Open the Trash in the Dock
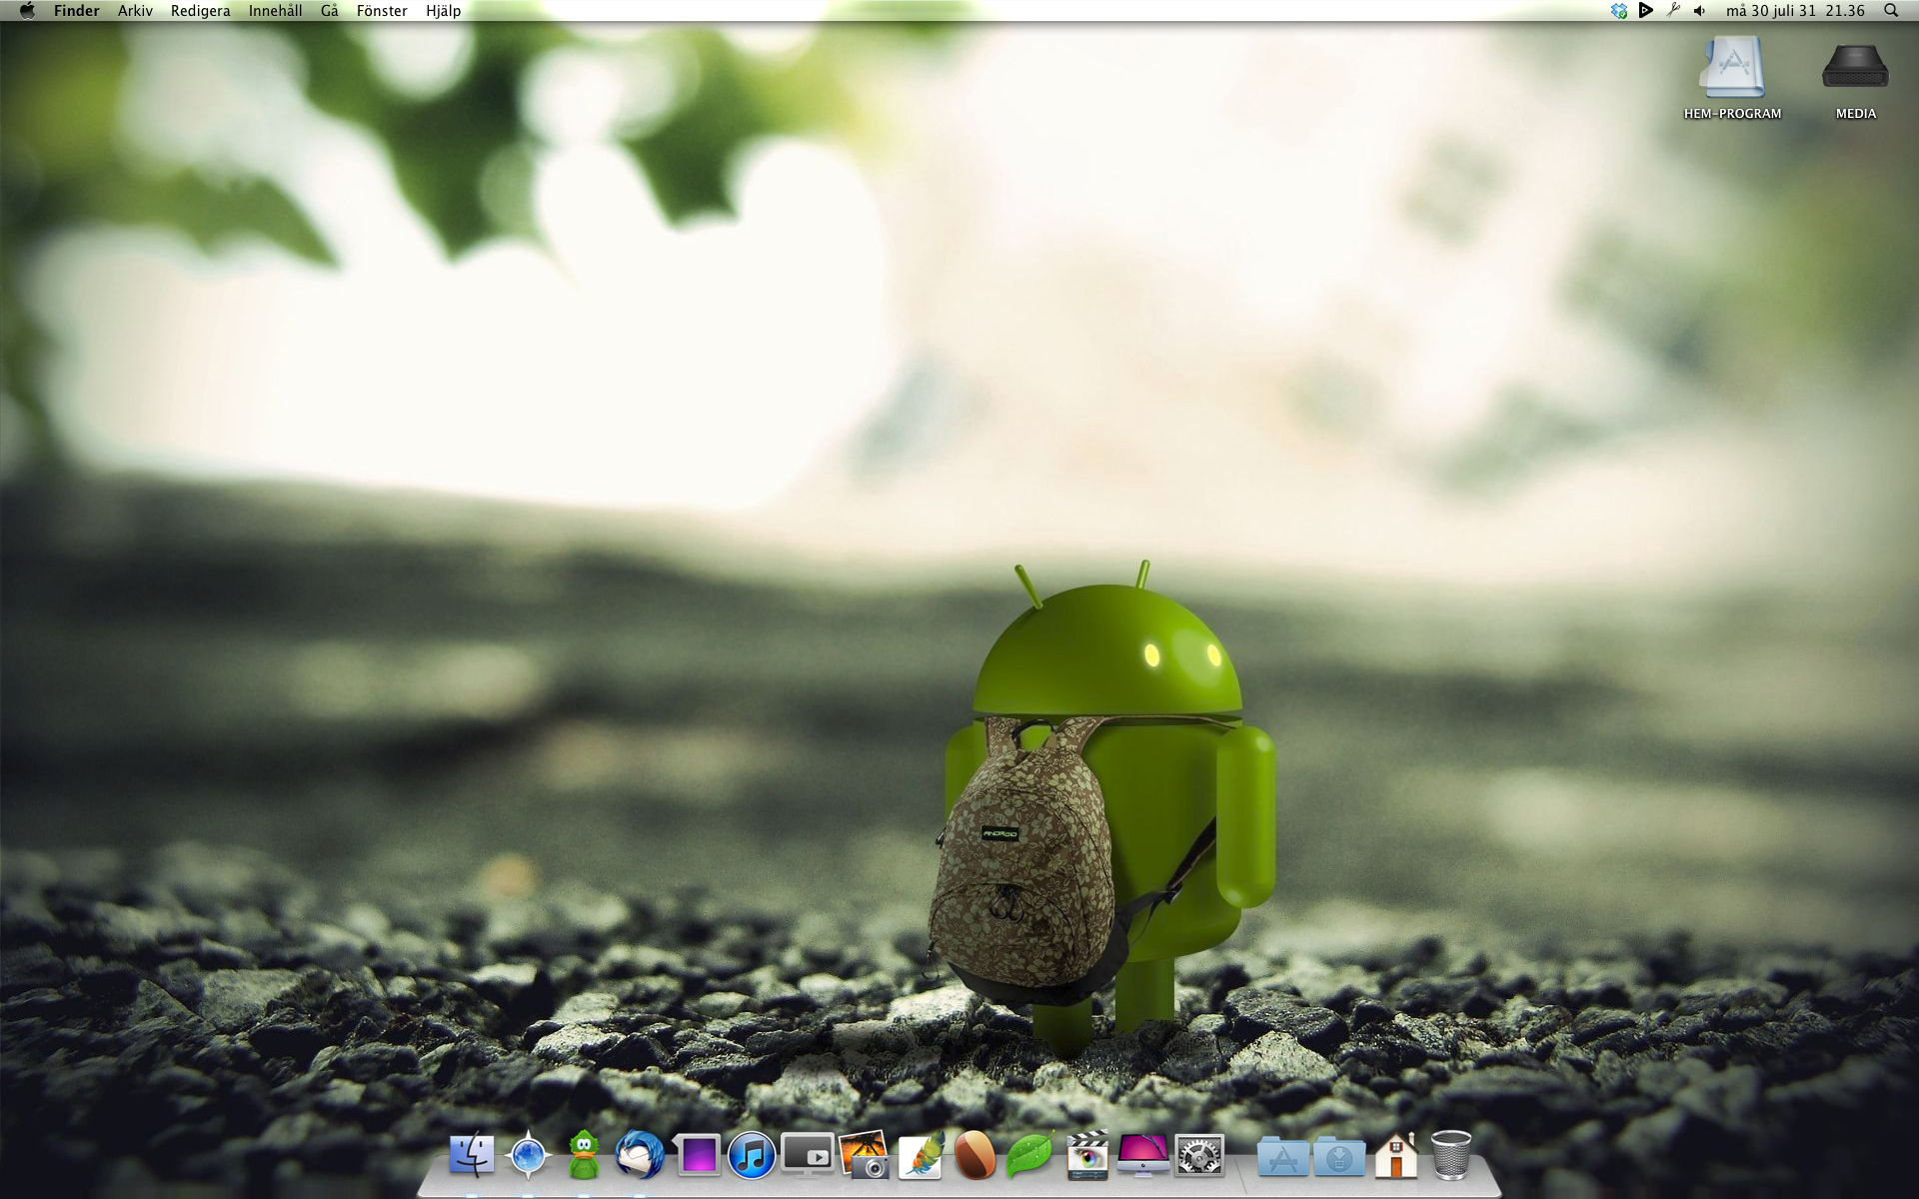 pos(1451,1156)
